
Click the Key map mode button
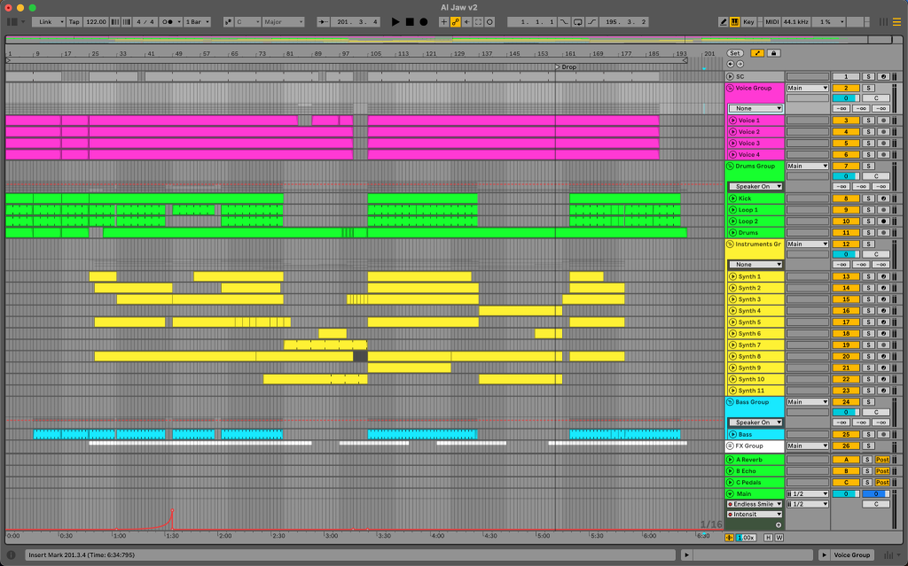coord(748,22)
